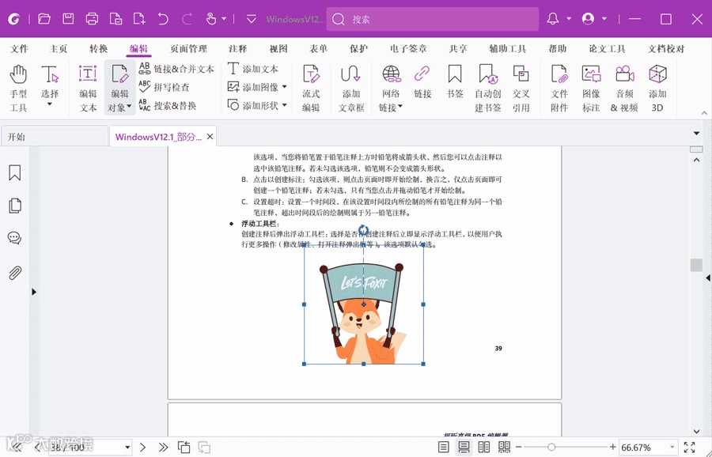Image resolution: width=712 pixels, height=457 pixels.
Task: Open the page number dropdown
Action: click(x=127, y=448)
